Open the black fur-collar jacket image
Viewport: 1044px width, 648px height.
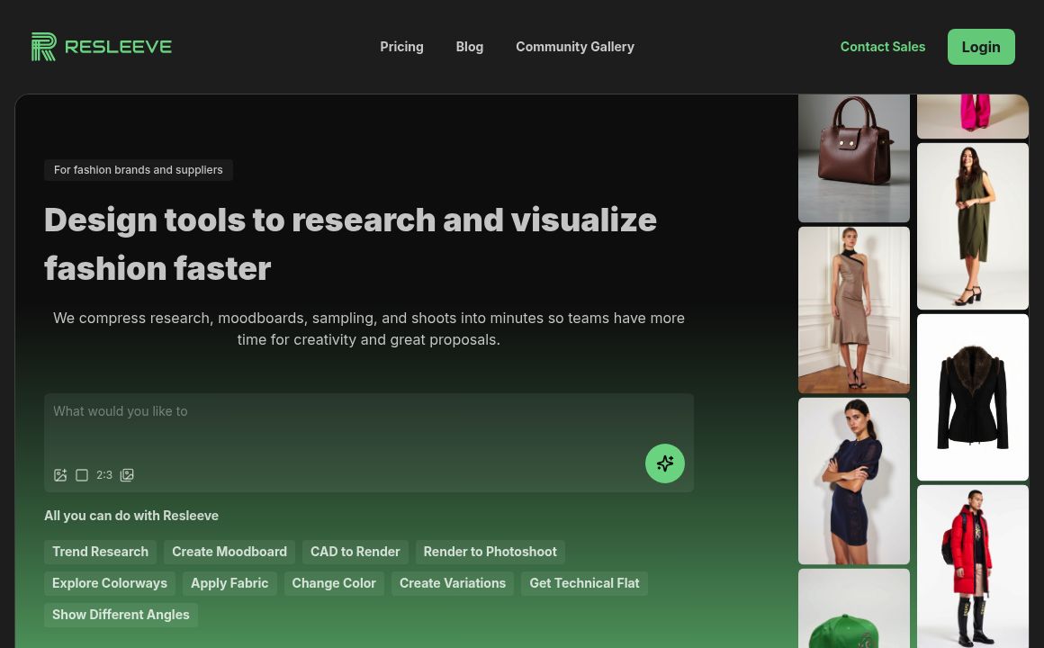tap(972, 397)
